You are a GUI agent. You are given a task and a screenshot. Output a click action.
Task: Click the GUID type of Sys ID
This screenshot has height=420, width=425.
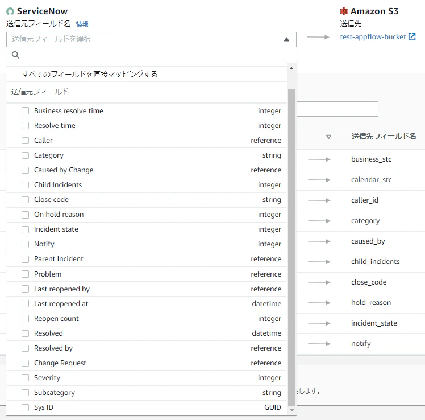[272, 407]
